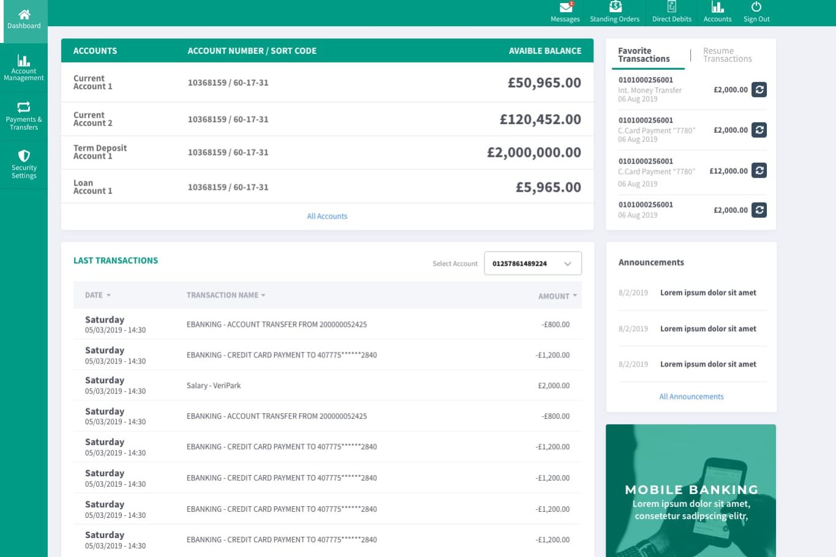Repeat the Int. Money Transfer favorite transaction
This screenshot has height=557, width=836.
[x=759, y=90]
